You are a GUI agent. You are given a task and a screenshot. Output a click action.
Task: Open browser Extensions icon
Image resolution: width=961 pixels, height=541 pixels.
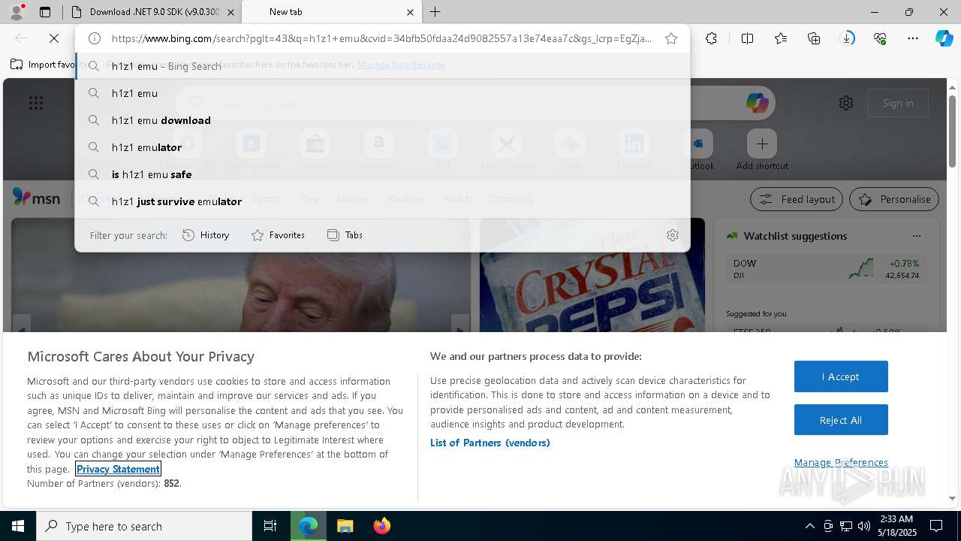point(711,38)
